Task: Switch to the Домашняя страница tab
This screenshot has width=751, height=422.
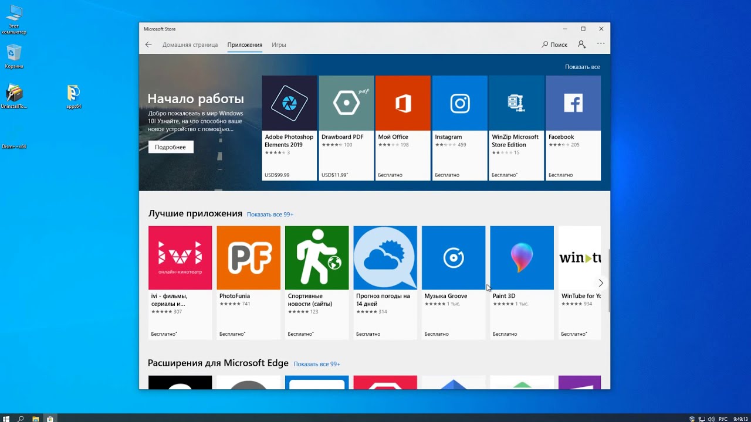Action: click(190, 45)
